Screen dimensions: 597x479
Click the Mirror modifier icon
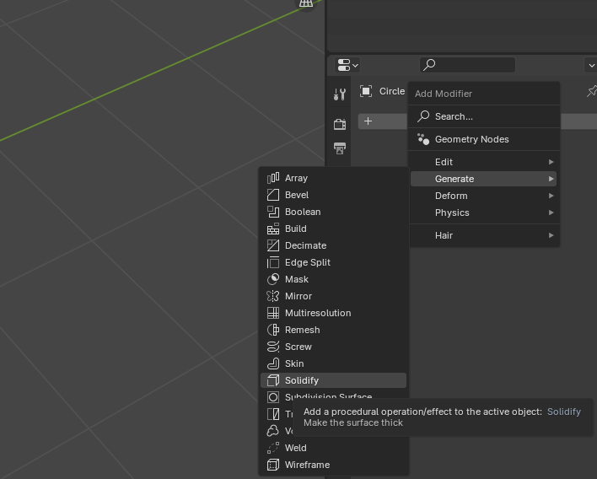point(273,296)
